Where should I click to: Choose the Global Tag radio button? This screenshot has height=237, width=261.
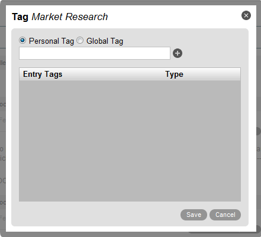(x=80, y=40)
